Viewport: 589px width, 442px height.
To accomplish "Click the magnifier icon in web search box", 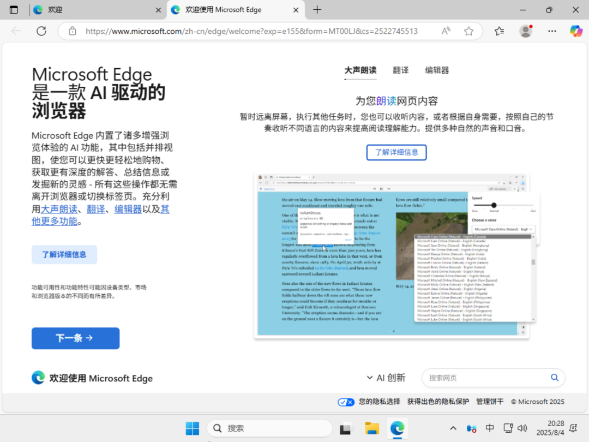I will pos(555,378).
